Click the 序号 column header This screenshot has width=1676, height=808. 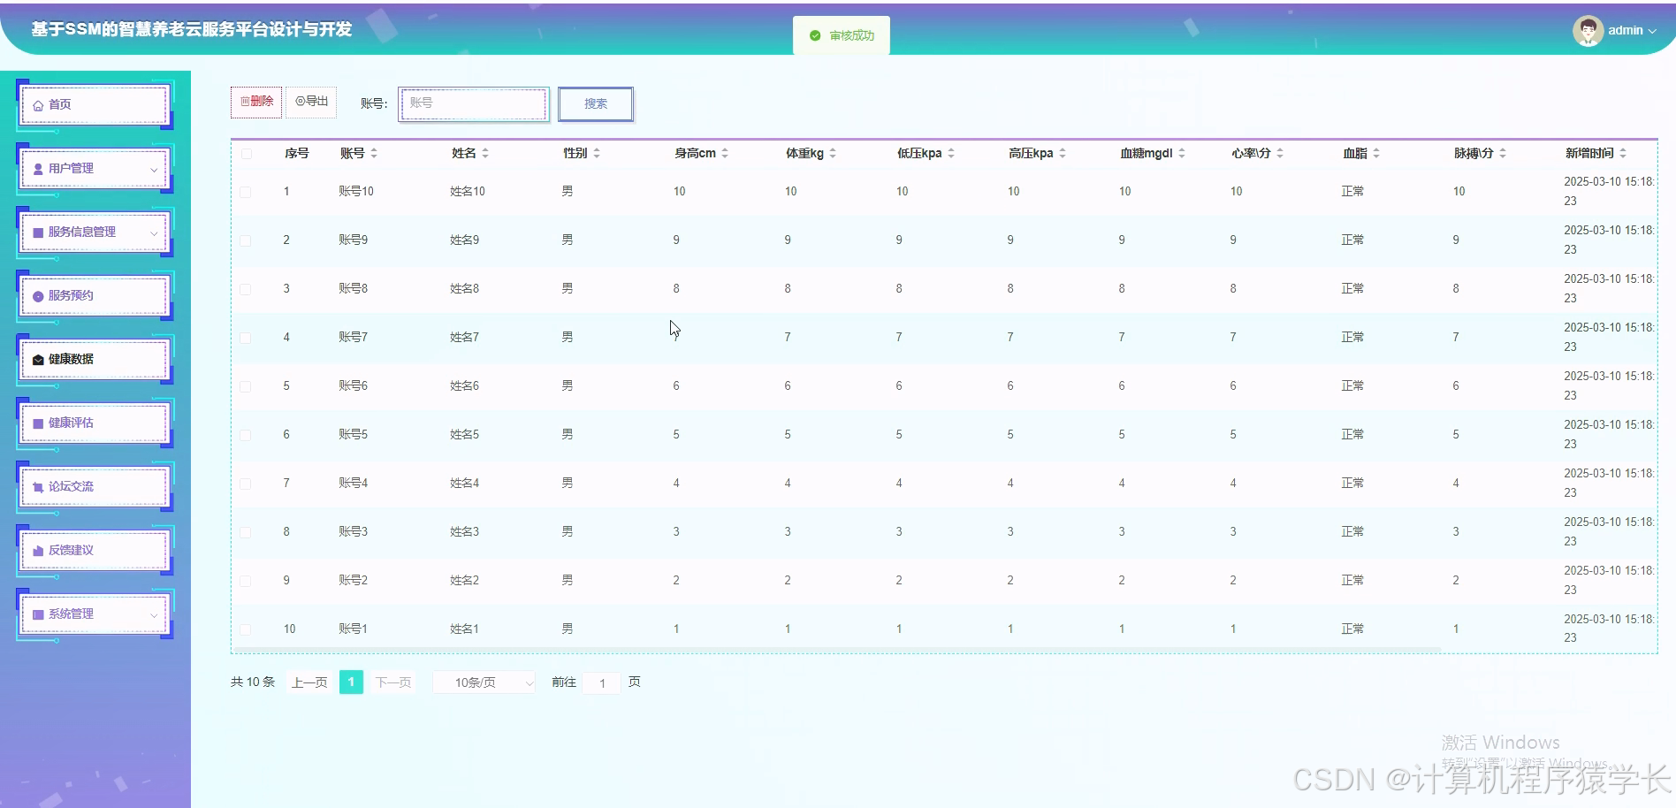pyautogui.click(x=297, y=154)
